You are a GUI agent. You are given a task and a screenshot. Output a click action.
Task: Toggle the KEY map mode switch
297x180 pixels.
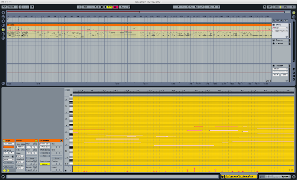(x=269, y=7)
